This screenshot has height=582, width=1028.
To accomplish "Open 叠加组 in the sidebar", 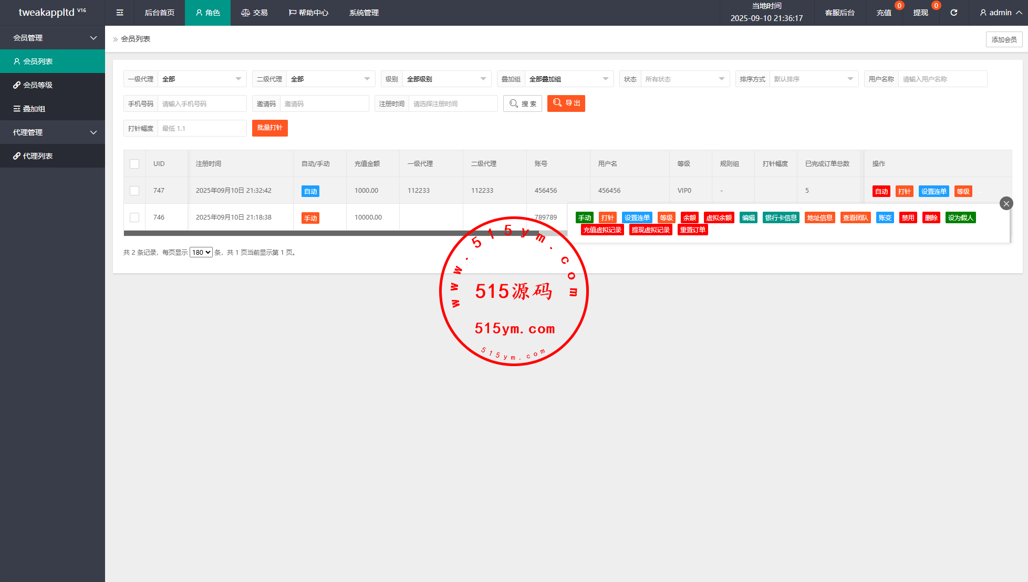I will [x=34, y=109].
